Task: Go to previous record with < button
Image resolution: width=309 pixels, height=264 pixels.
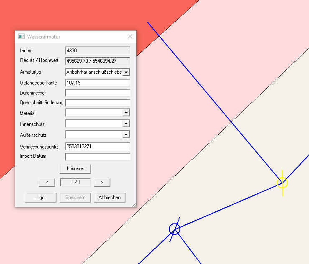Action: point(47,182)
